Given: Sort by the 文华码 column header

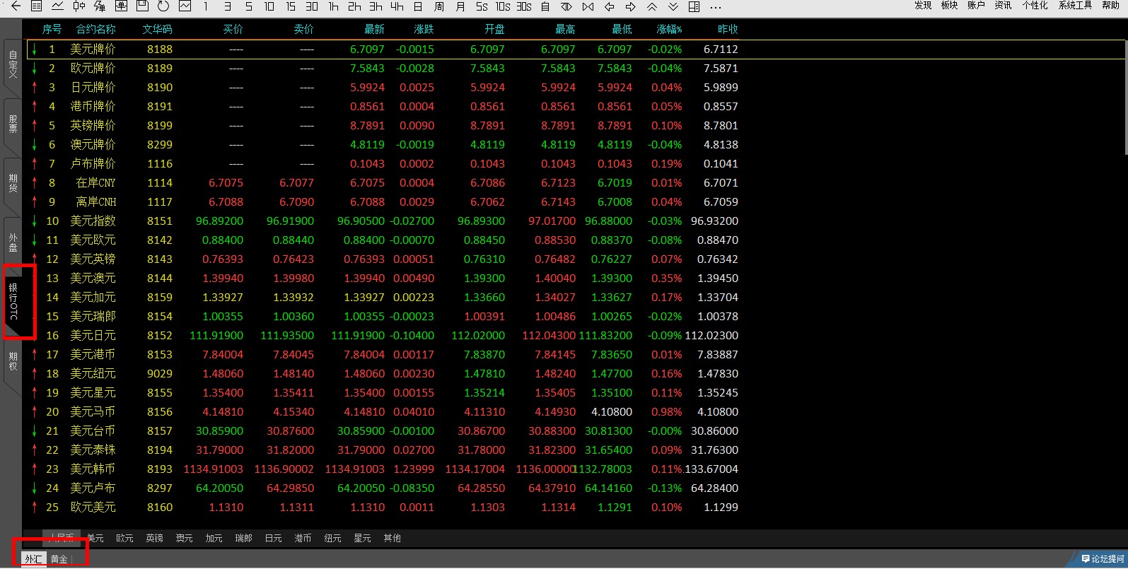Looking at the screenshot, I should point(157,30).
